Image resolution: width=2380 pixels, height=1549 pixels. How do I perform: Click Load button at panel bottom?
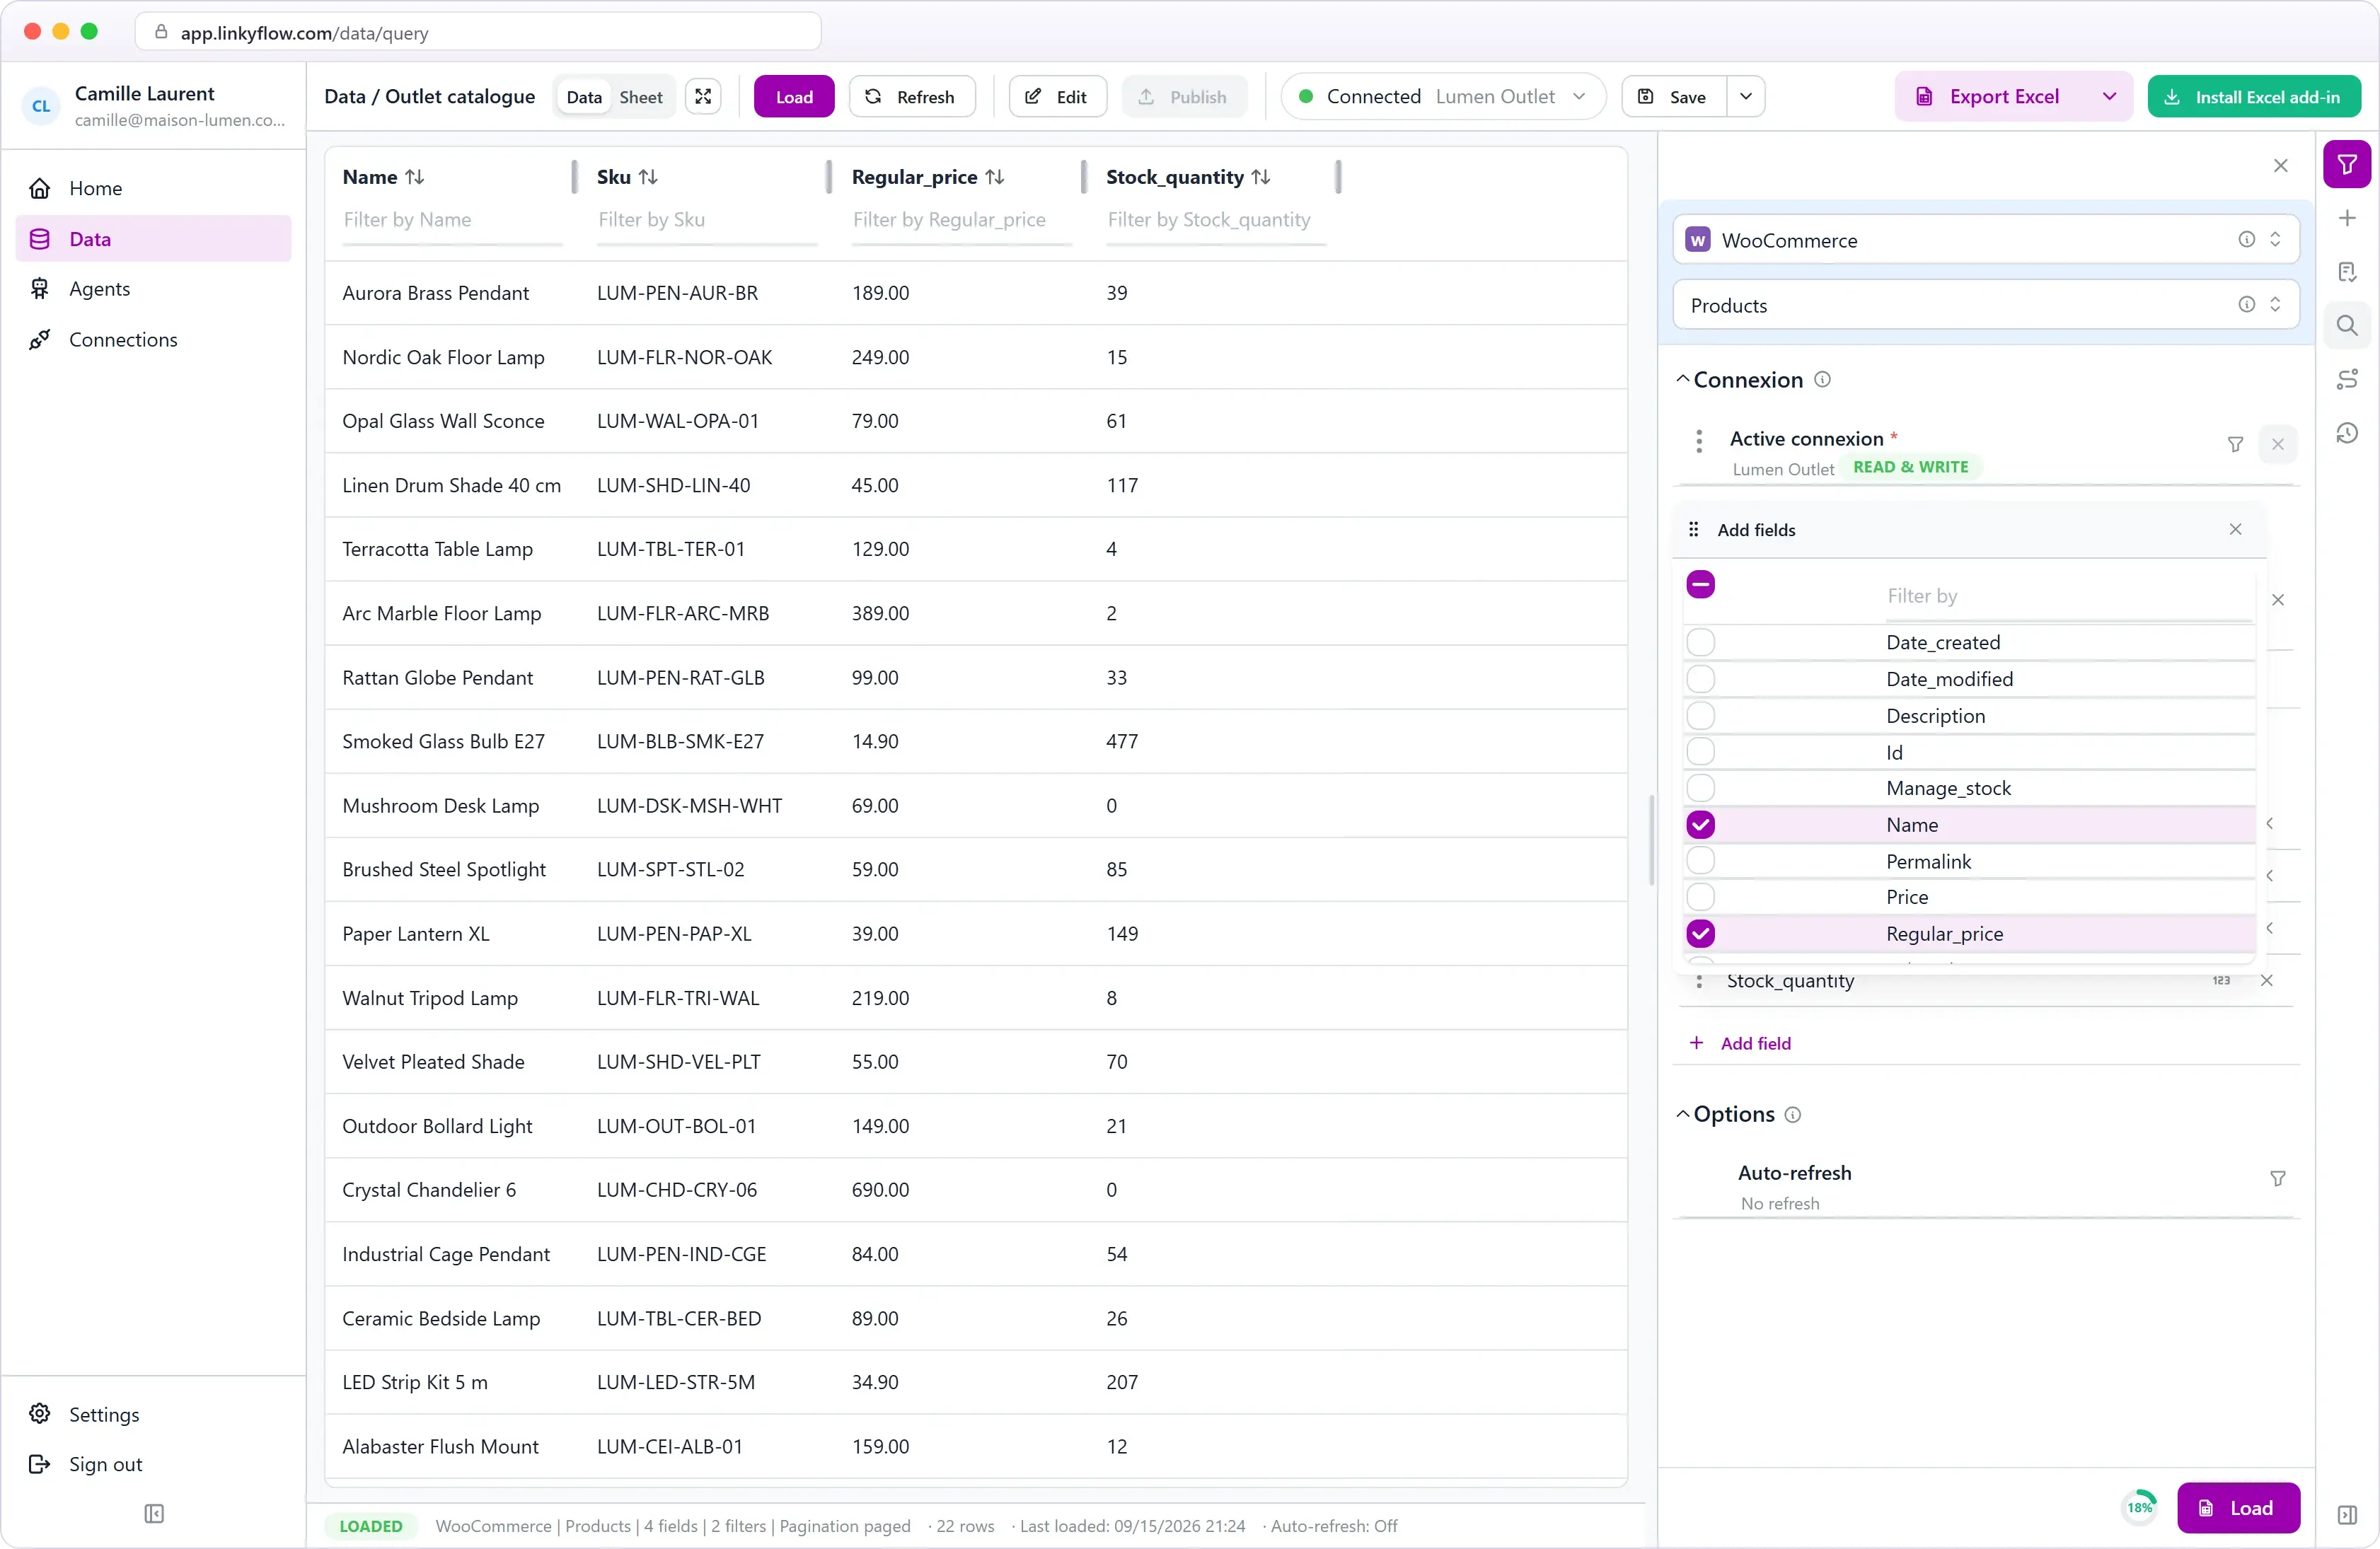tap(2238, 1507)
